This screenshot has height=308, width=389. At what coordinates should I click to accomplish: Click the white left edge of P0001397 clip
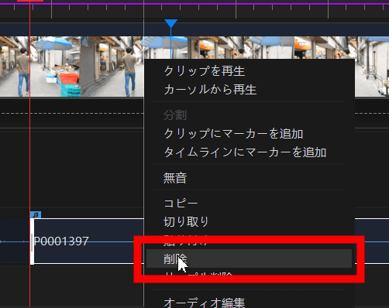pos(32,241)
